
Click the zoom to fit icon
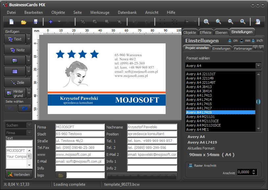coord(206,21)
